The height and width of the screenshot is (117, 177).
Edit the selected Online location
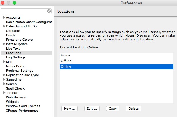point(92,108)
